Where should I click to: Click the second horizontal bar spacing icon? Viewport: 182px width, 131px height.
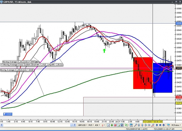click(142, 125)
